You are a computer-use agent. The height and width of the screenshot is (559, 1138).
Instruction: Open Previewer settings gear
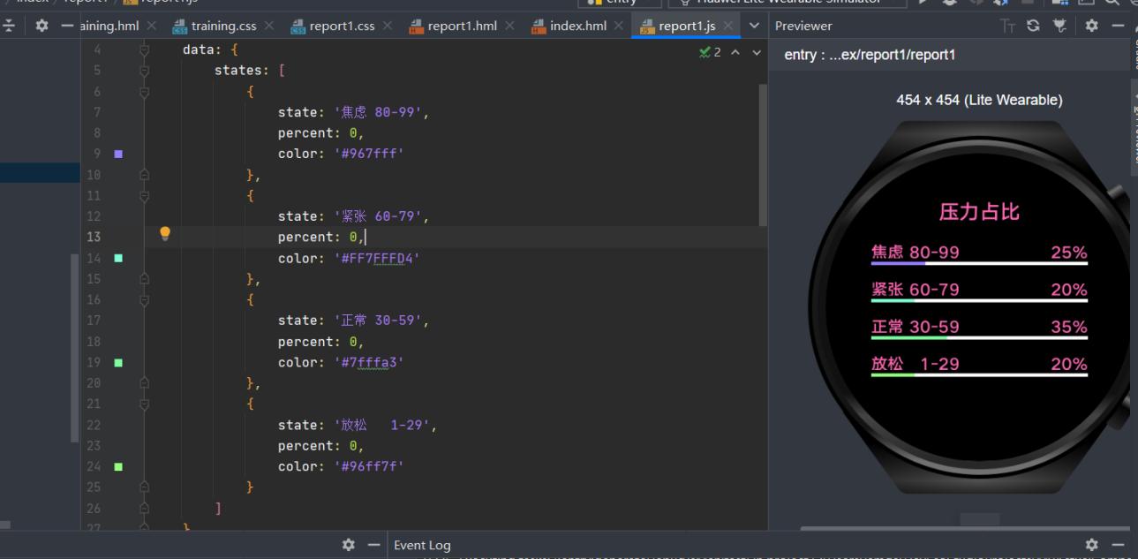(x=1091, y=26)
